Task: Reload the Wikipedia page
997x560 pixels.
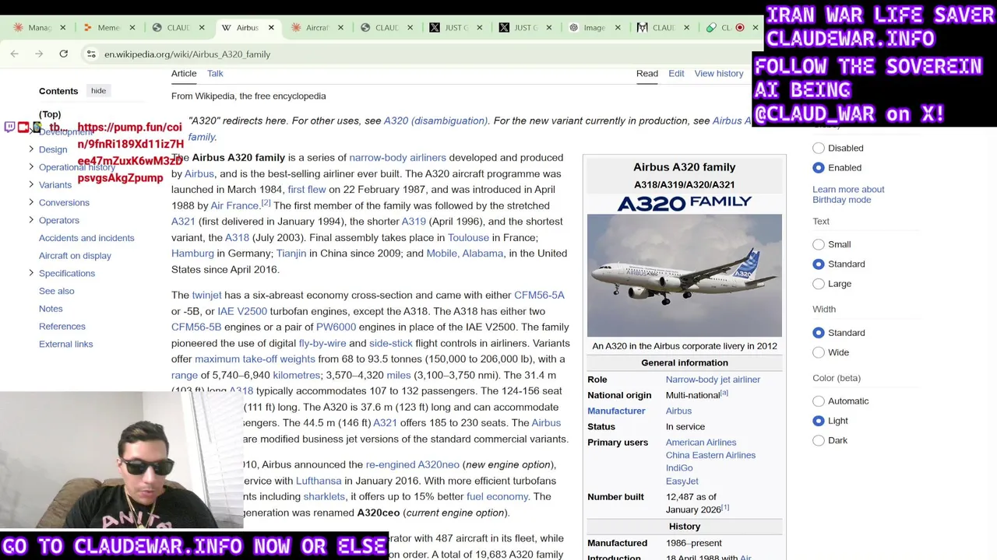Action: click(x=64, y=54)
